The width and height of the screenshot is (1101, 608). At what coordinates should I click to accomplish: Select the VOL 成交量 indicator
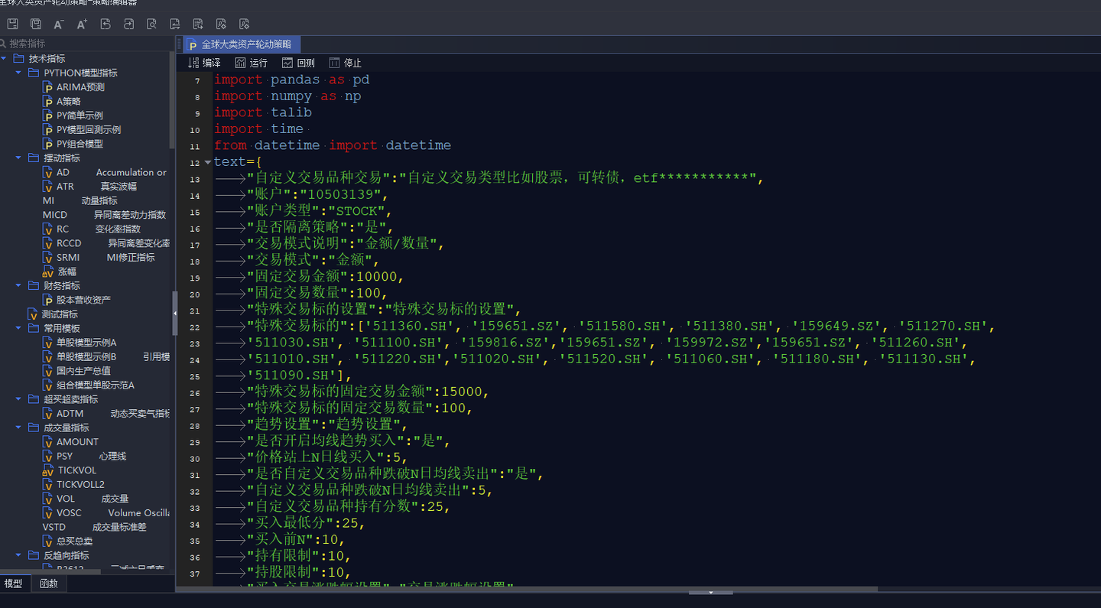click(86, 499)
